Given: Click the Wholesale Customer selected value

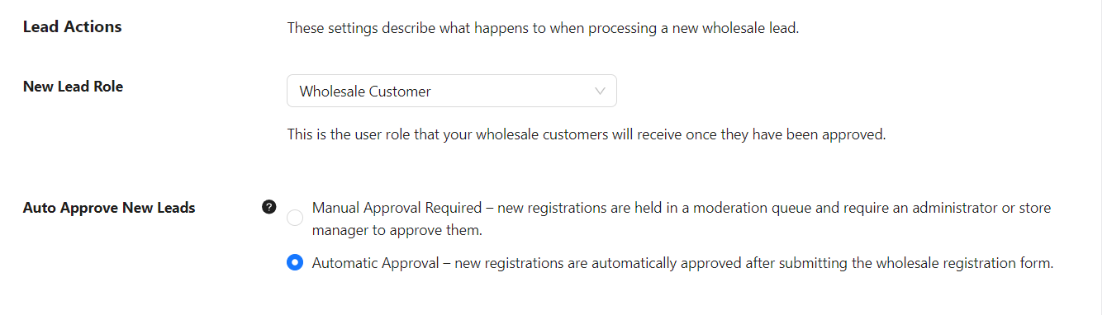Looking at the screenshot, I should click(365, 92).
